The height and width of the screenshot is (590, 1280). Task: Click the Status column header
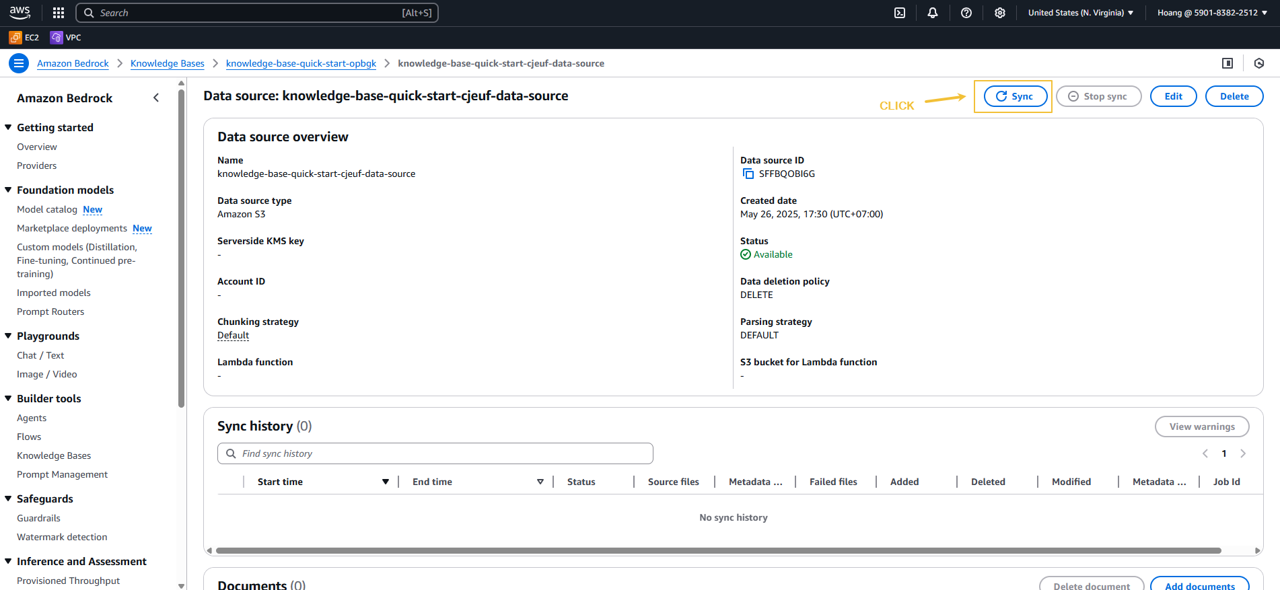point(581,482)
